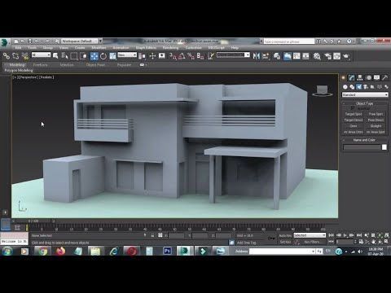Enable the AutoGrid checkbox
The width and height of the screenshot is (391, 293).
coord(353,108)
